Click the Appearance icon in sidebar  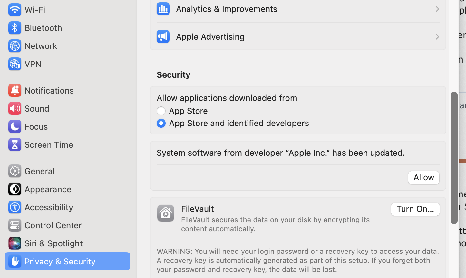tap(15, 189)
